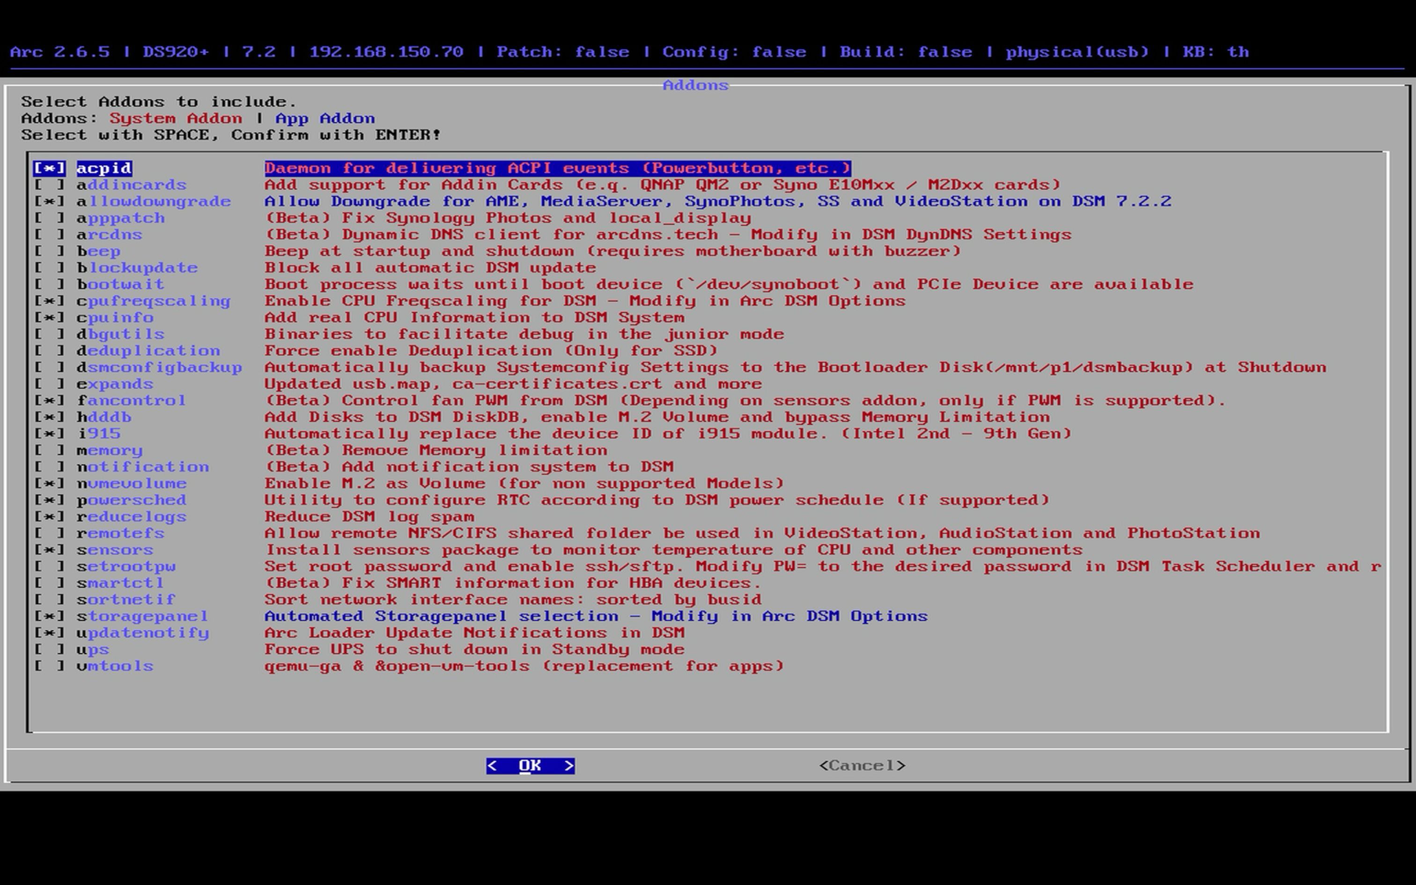Toggle the acpid addon checkbox

point(50,168)
